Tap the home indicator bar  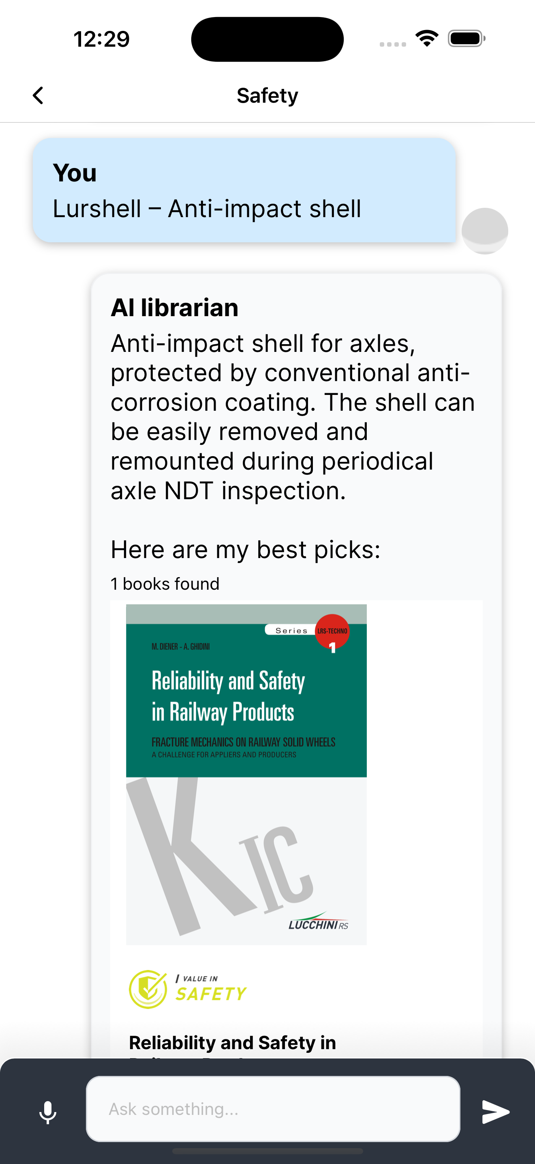267,1151
